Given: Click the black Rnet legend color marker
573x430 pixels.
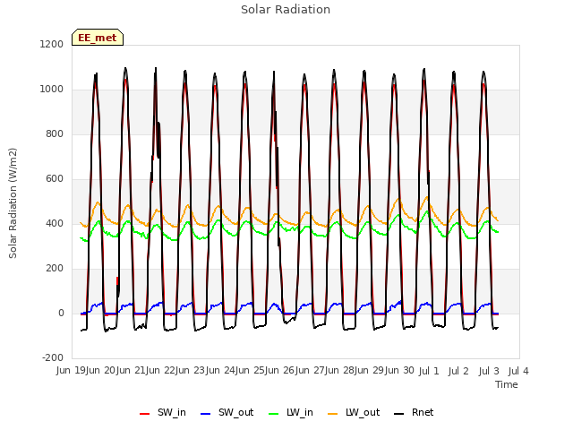Looking at the screenshot, I should (x=399, y=414).
